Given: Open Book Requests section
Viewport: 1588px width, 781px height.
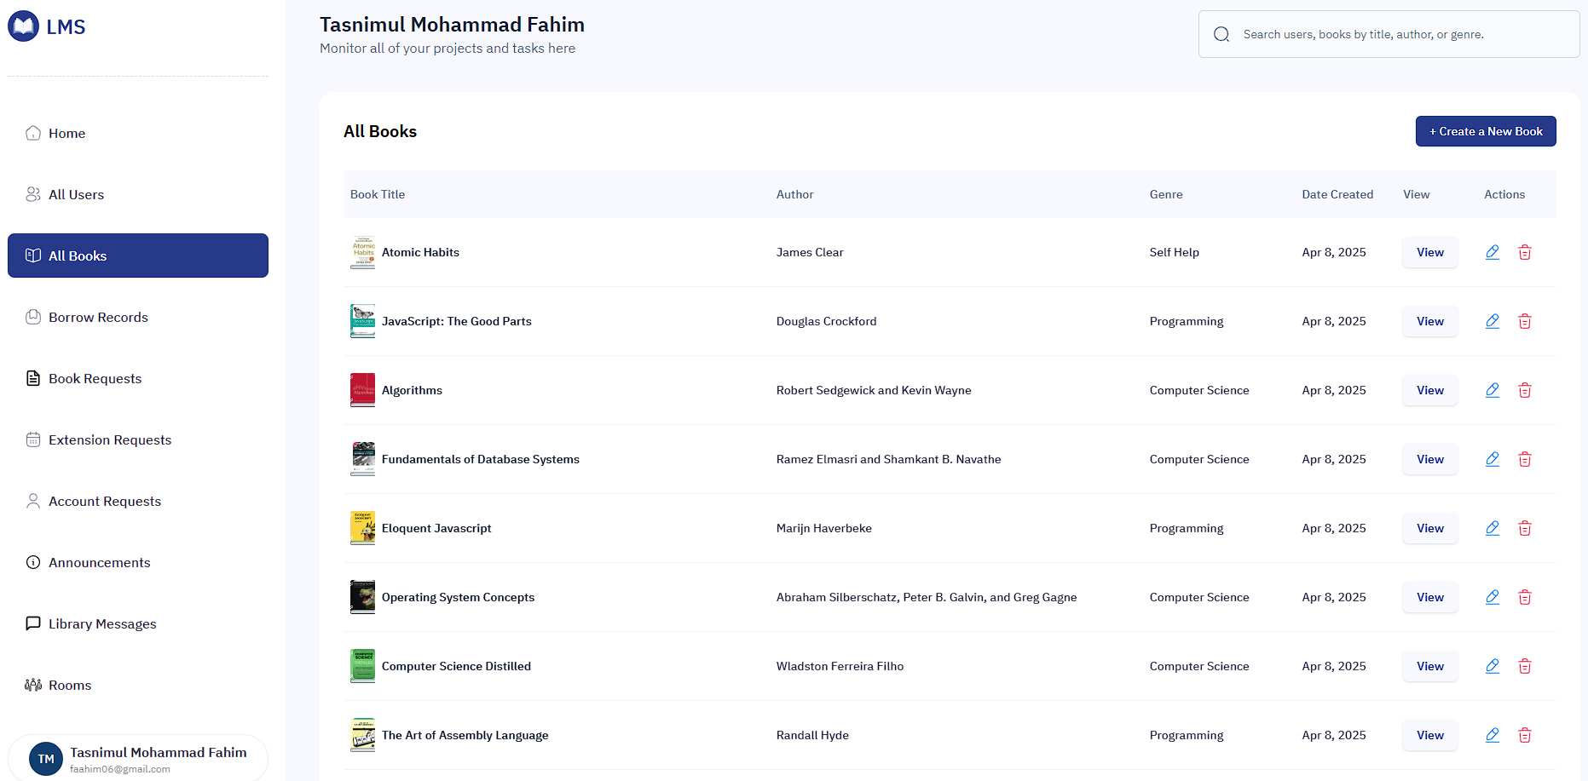Looking at the screenshot, I should coord(138,378).
